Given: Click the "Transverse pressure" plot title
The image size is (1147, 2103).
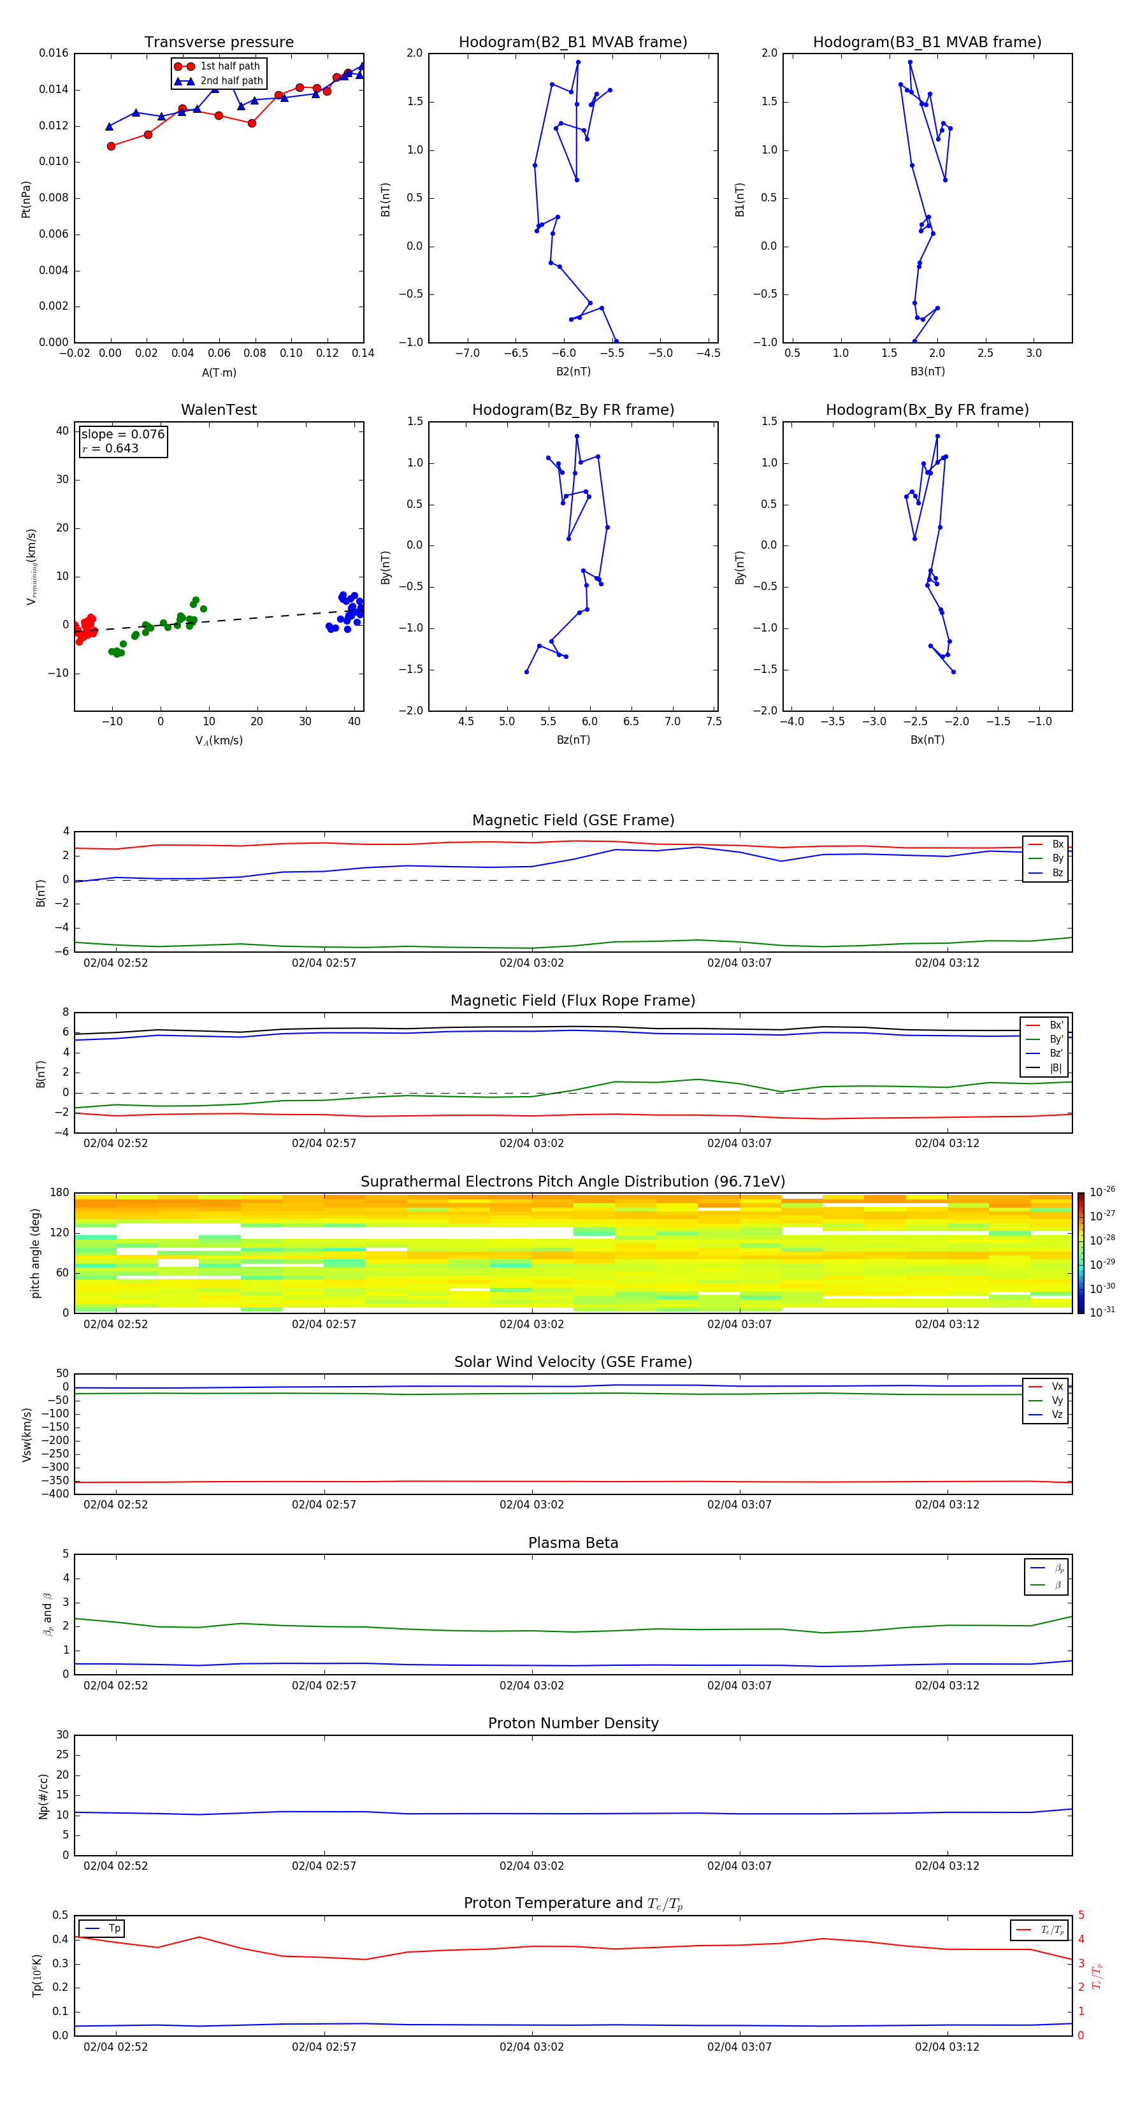Looking at the screenshot, I should (x=219, y=43).
